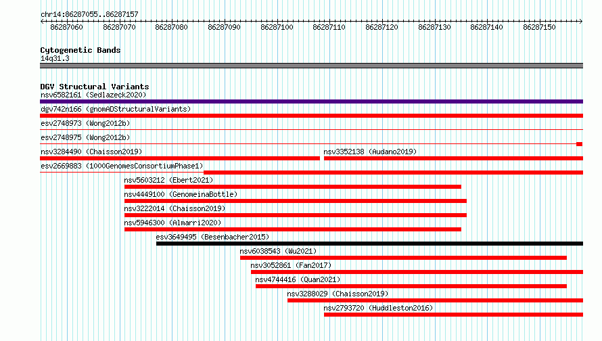Select the red nsv3284490 variant bar
Screen dimensions: 602x341
tap(180, 158)
